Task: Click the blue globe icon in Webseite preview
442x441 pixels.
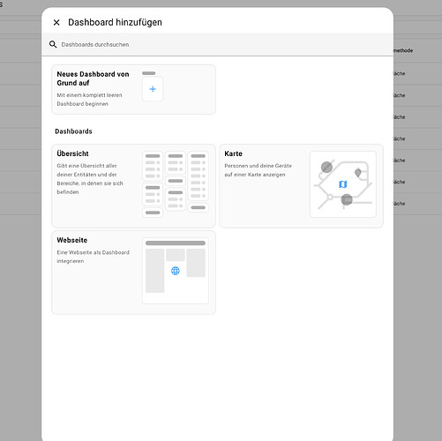Action: (176, 271)
